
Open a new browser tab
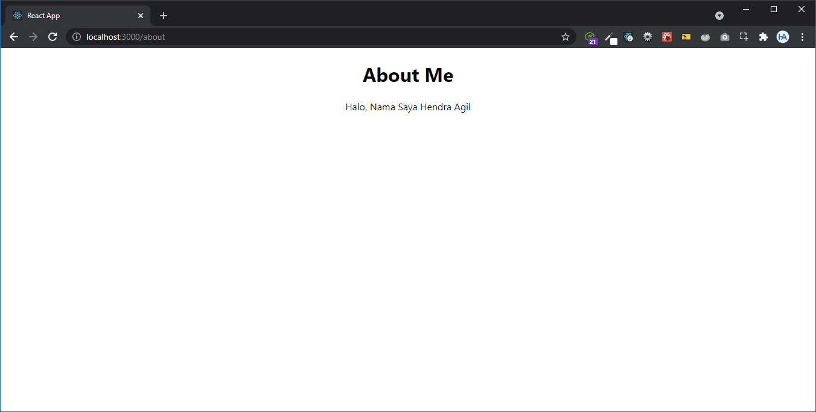[x=163, y=15]
